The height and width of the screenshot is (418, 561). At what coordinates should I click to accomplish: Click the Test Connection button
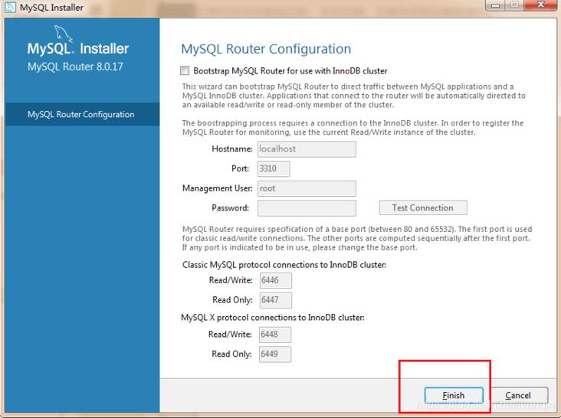423,207
